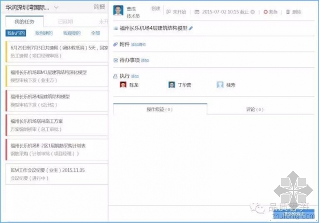This screenshot has width=319, height=223.
Task: Click the 未开始 status label
Action: [179, 12]
